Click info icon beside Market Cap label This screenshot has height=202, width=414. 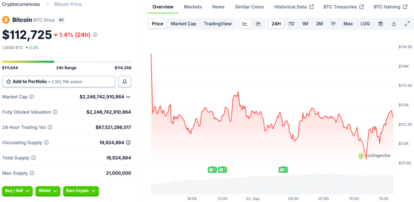(32, 97)
